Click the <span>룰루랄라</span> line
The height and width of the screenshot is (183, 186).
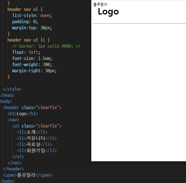[x=27, y=175]
